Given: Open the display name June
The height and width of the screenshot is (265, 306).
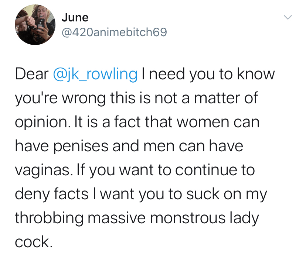Looking at the screenshot, I should (x=75, y=17).
